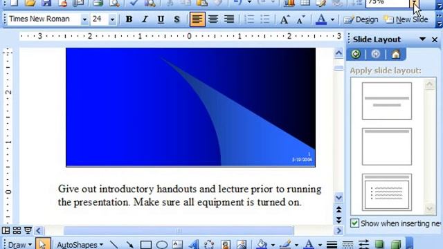Viewport: 443px width, 249px height.
Task: Apply formatting toolbar Font Color A
Action: 321,19
